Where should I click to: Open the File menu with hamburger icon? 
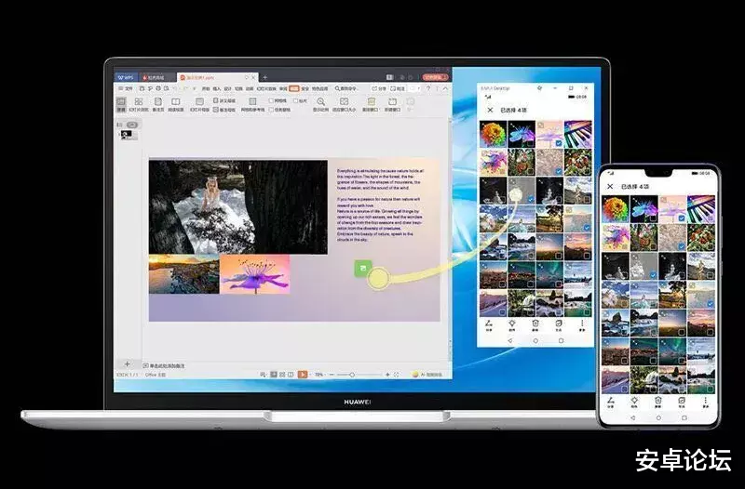pyautogui.click(x=126, y=88)
